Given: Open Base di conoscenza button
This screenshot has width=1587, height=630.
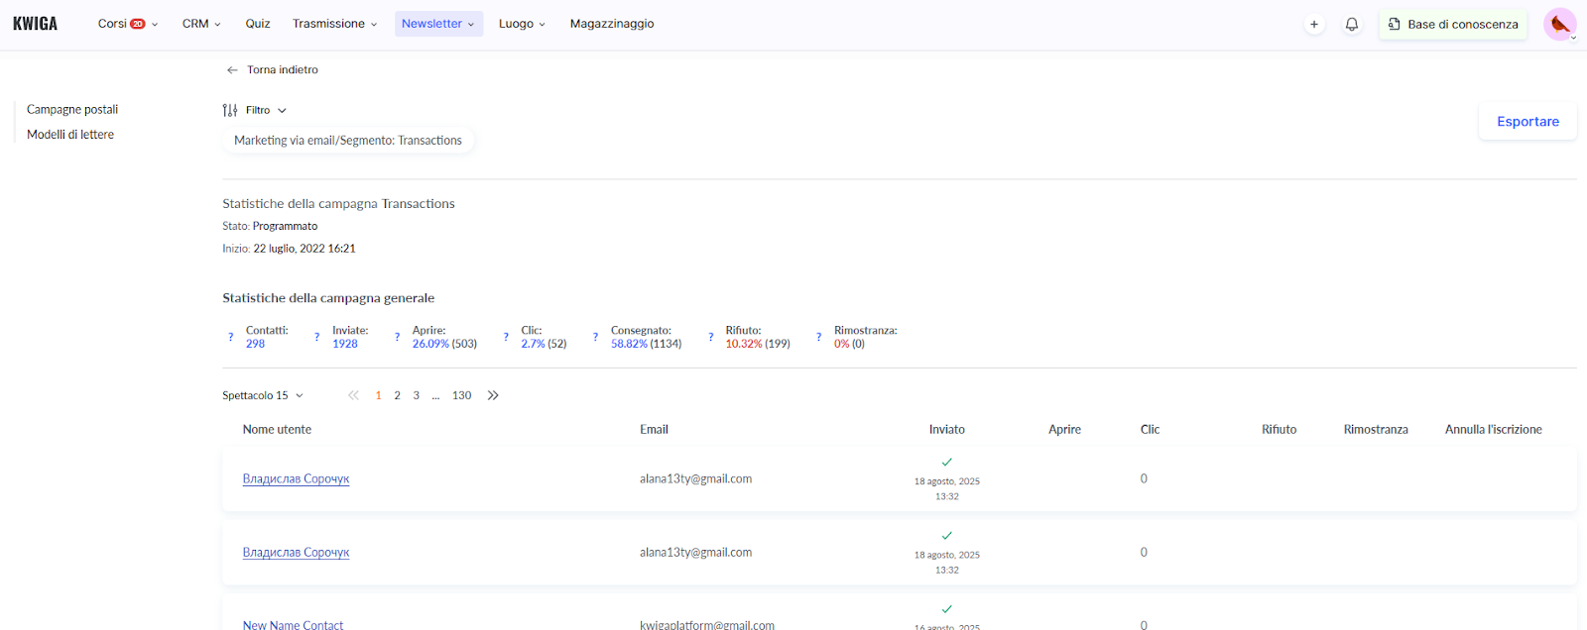Looking at the screenshot, I should (x=1453, y=24).
